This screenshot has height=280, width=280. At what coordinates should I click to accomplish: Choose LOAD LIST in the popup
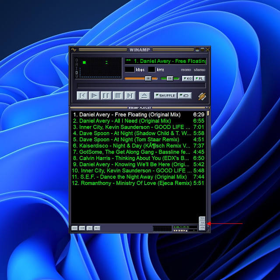coord(202,228)
